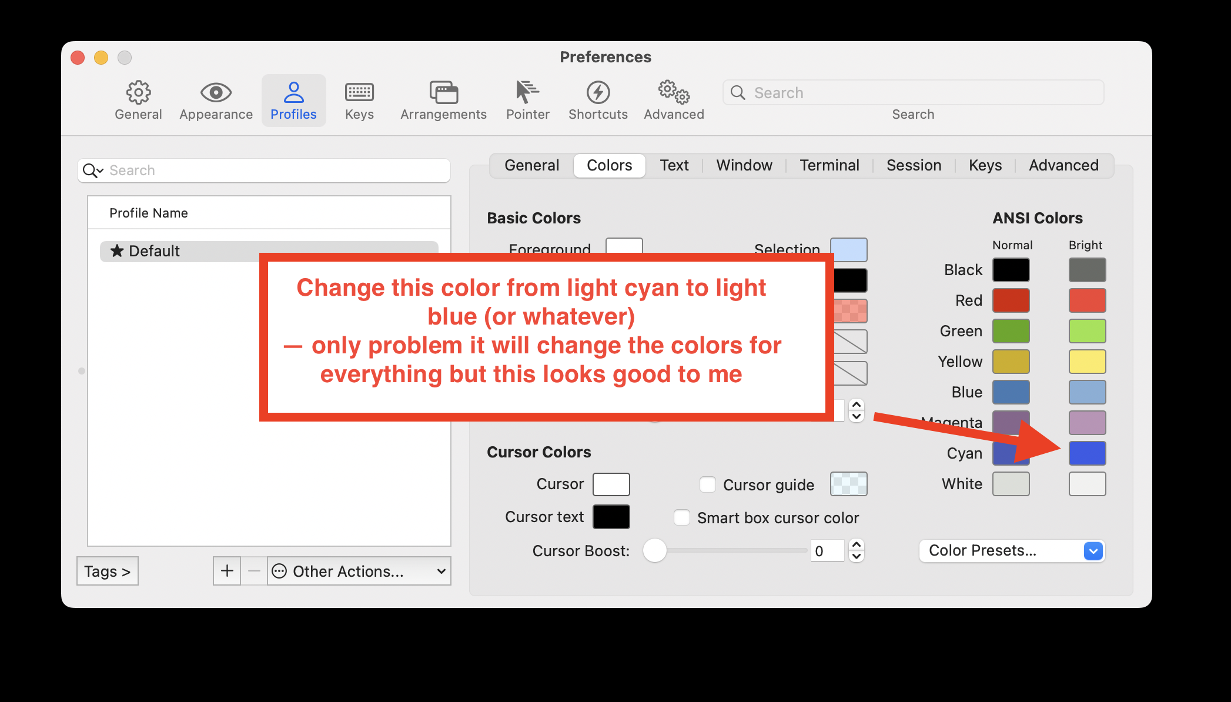The image size is (1231, 702).
Task: Click the profile search field
Action: pyautogui.click(x=270, y=171)
